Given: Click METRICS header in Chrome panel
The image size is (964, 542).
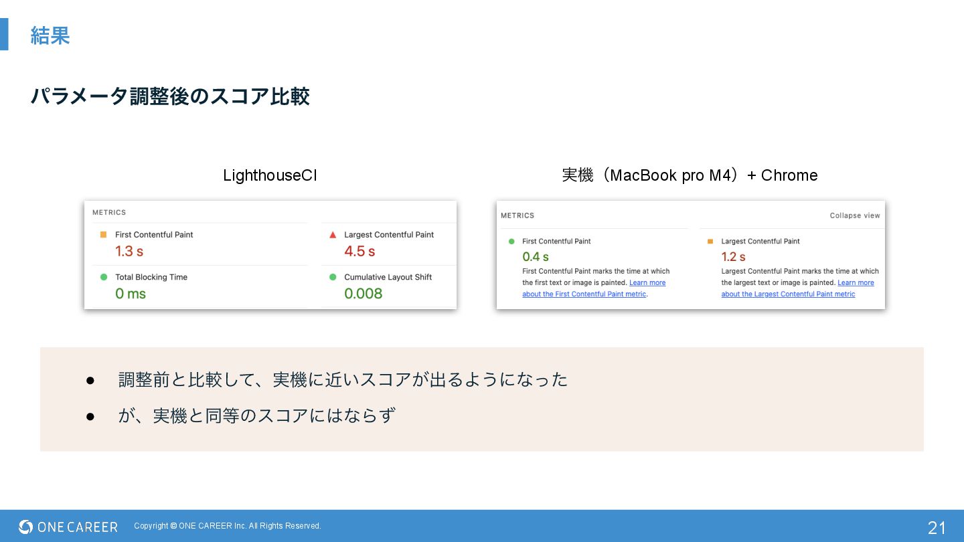Looking at the screenshot, I should tap(517, 215).
